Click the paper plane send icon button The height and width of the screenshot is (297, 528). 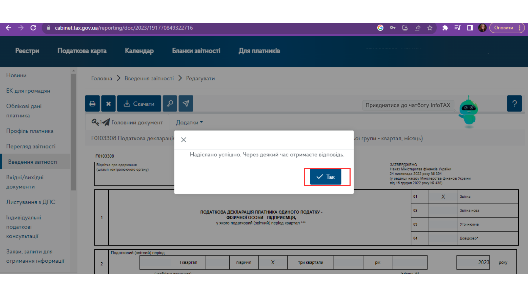click(x=186, y=103)
